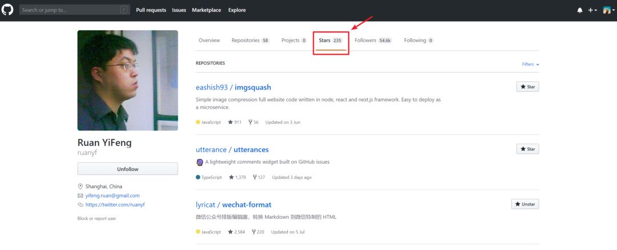617x250 pixels.
Task: Select the Ruan YiFeng name heading
Action: point(105,142)
